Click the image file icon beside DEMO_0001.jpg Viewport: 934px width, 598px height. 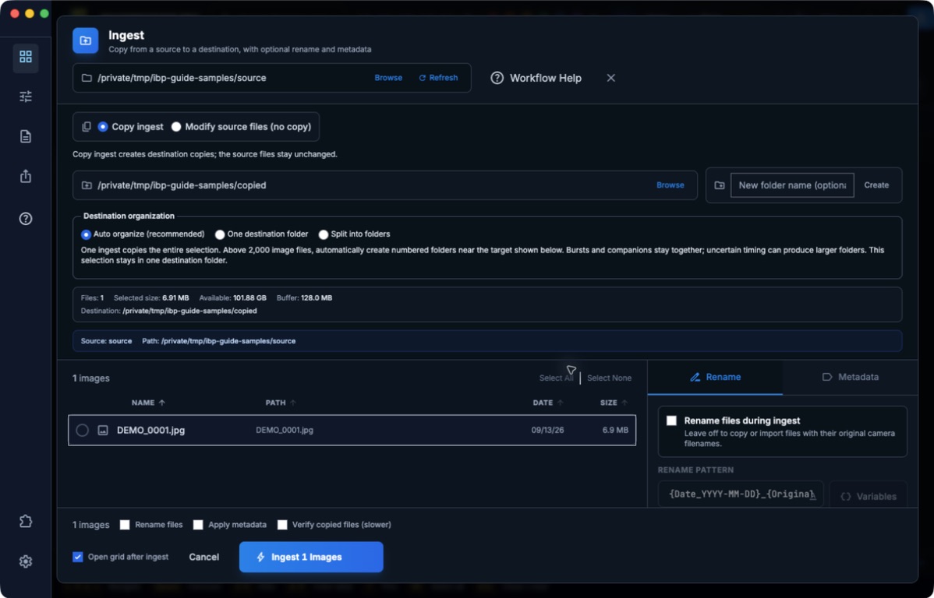[x=103, y=431]
